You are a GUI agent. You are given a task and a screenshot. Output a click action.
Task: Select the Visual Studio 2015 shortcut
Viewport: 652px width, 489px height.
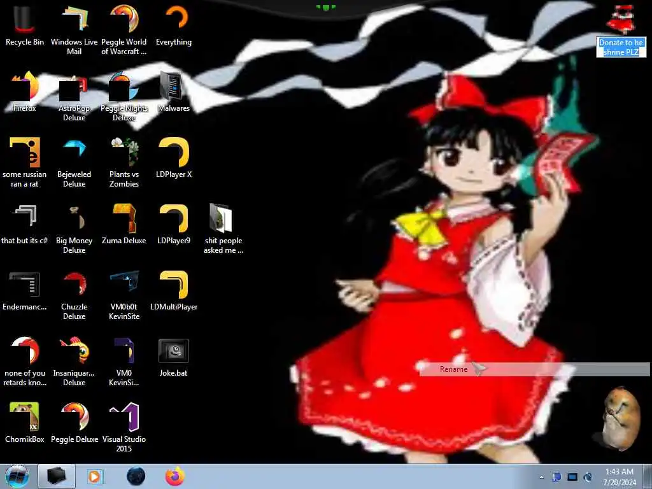click(x=124, y=427)
